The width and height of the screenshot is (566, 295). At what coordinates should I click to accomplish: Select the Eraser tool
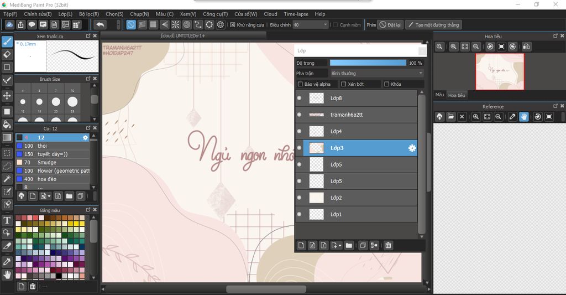click(7, 54)
